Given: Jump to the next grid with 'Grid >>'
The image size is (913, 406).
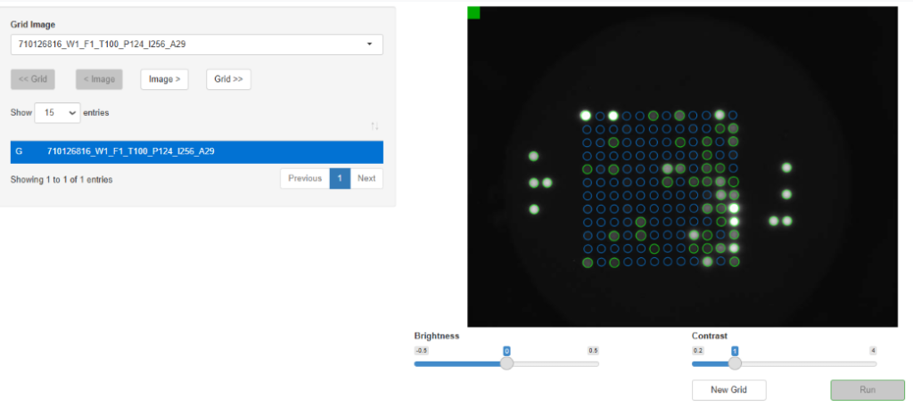Looking at the screenshot, I should (228, 79).
